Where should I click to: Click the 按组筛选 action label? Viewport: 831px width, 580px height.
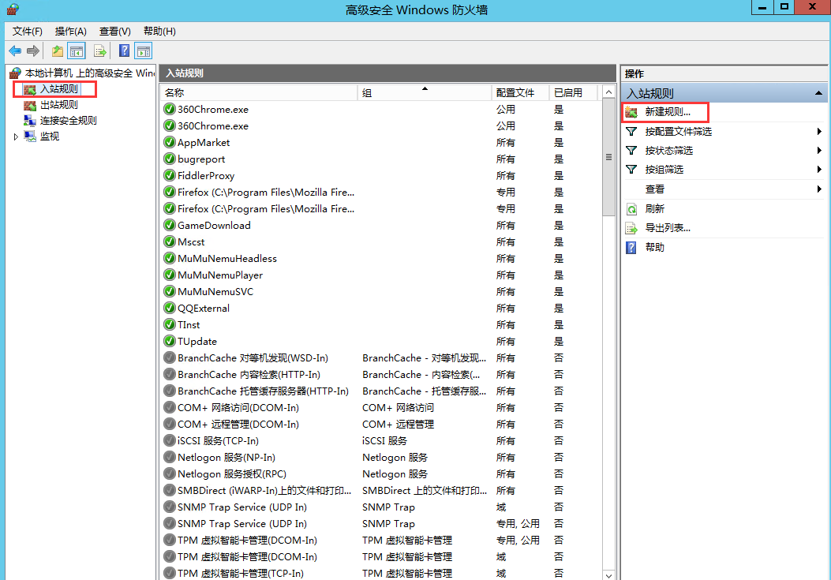(x=664, y=170)
